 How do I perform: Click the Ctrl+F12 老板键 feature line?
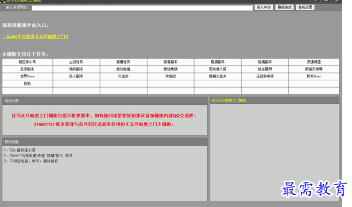coord(38,155)
